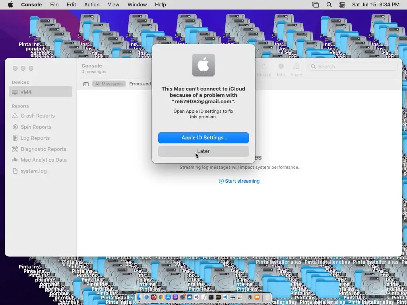Click the Crash Reports warning triangle icon

[15, 116]
